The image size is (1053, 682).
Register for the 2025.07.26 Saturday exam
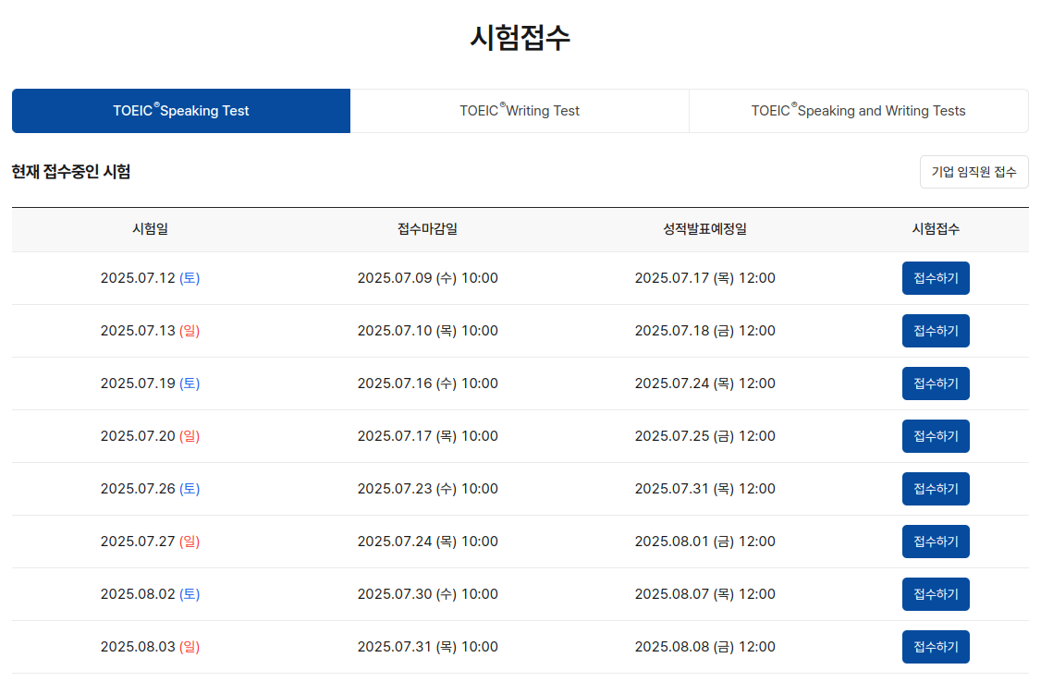coord(935,488)
